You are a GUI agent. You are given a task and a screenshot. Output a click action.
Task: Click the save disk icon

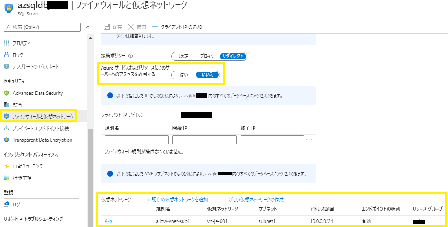pos(106,27)
